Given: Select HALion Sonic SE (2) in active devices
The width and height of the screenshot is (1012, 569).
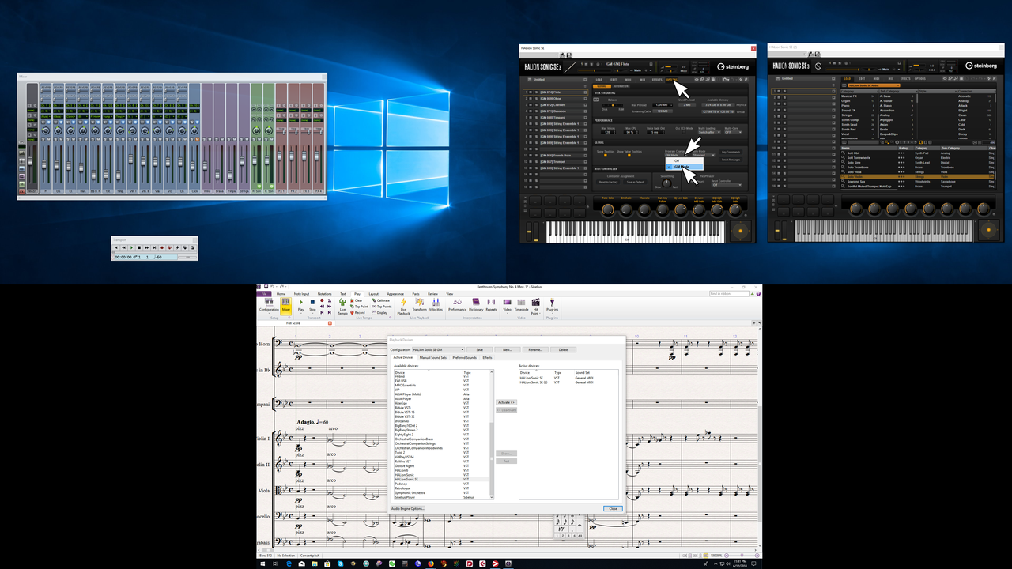Looking at the screenshot, I should pos(568,382).
